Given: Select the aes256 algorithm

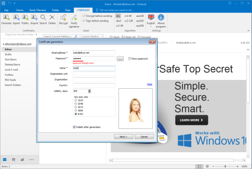Looking at the screenshot, I should click(x=140, y=26).
